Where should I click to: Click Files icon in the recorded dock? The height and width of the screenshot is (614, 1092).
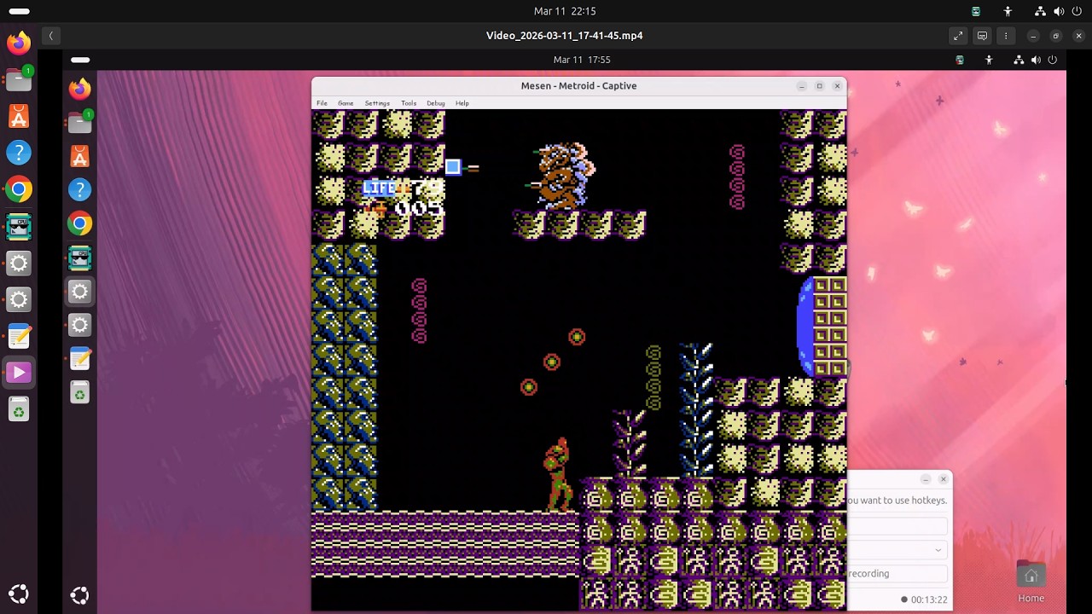[x=79, y=123]
